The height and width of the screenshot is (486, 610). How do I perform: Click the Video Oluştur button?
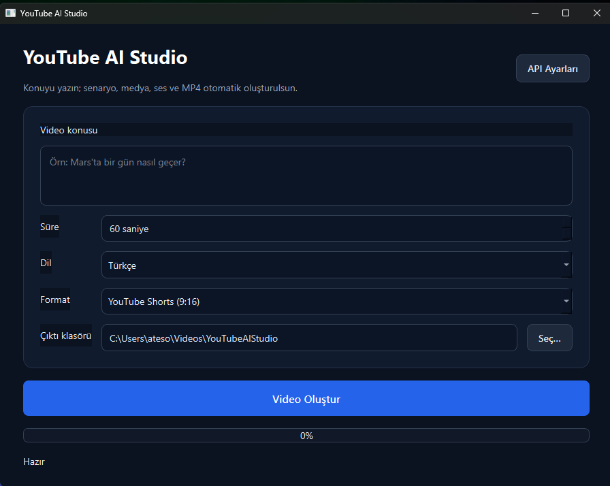[306, 398]
